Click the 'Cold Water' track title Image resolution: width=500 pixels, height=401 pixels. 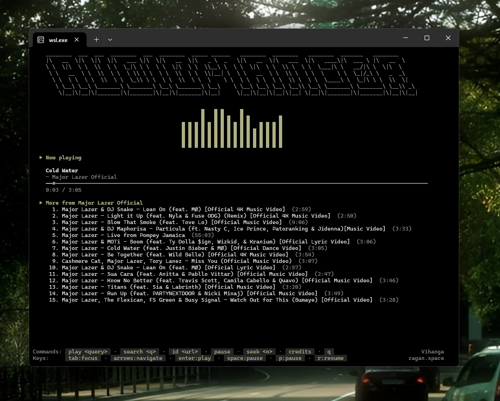pyautogui.click(x=62, y=170)
